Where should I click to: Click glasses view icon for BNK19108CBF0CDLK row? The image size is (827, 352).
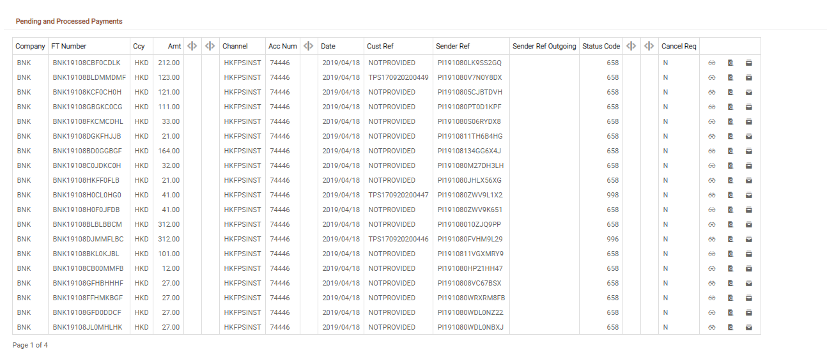click(711, 63)
